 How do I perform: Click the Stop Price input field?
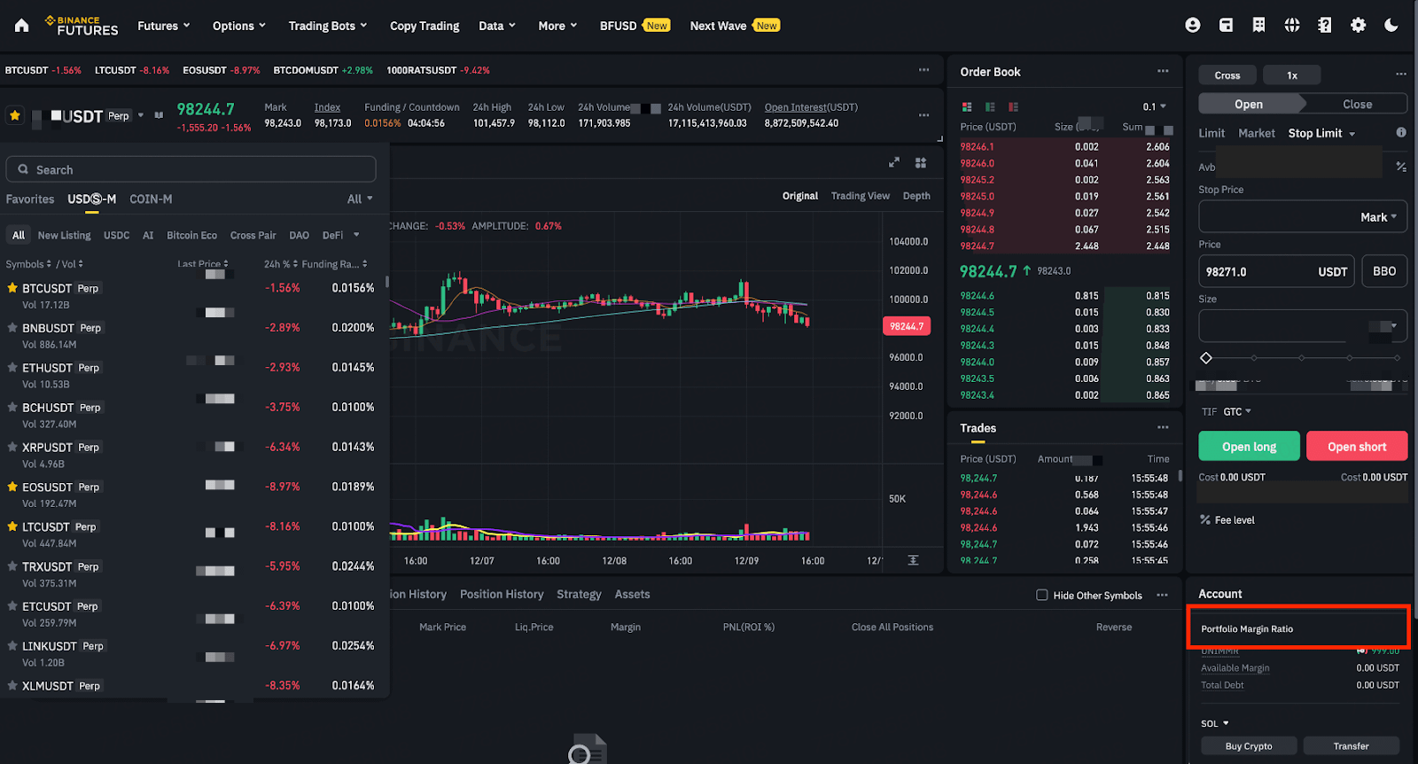(x=1303, y=217)
